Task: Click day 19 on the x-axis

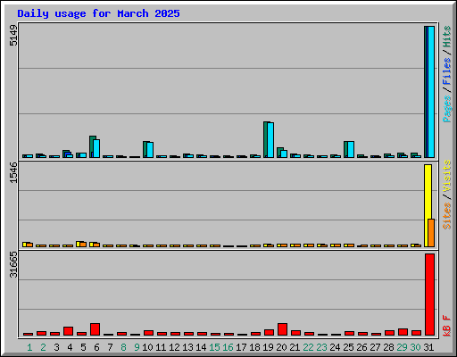Action: (268, 347)
